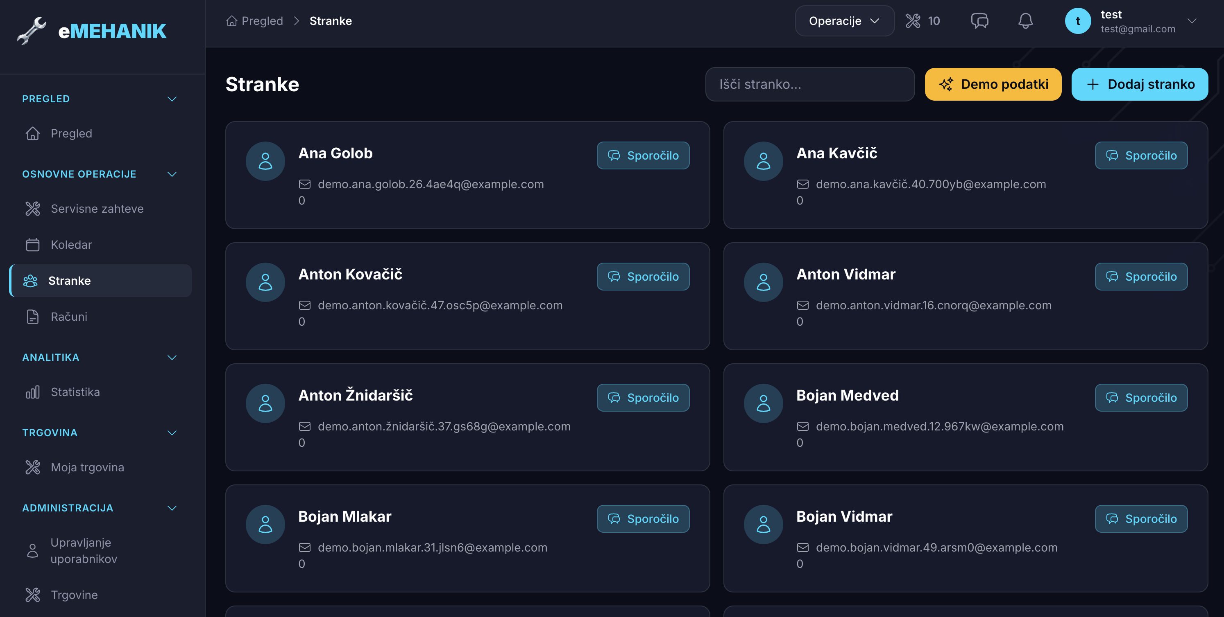Expand the user account menu chevron

coord(1192,21)
